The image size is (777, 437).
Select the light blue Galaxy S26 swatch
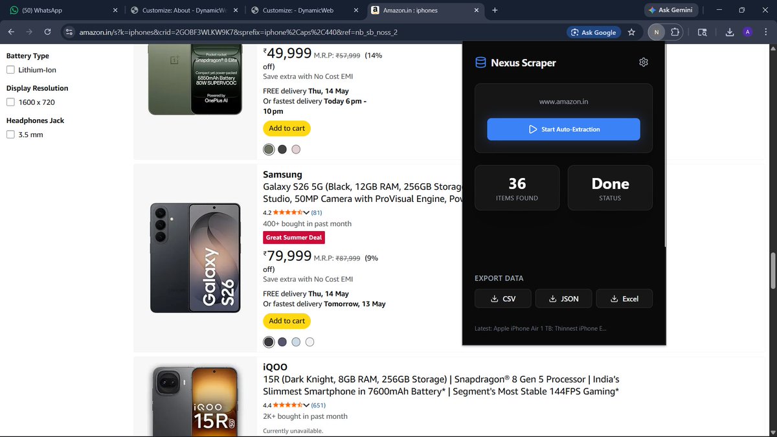click(x=296, y=342)
